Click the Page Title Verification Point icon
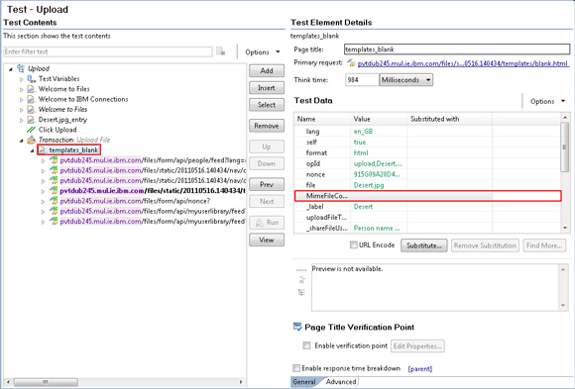Viewport: 575px width, 389px height. click(x=297, y=327)
